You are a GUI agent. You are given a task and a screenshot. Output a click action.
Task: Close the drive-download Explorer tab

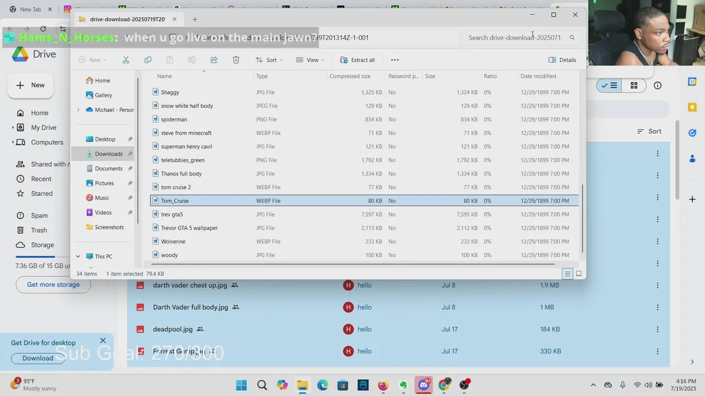pos(175,19)
